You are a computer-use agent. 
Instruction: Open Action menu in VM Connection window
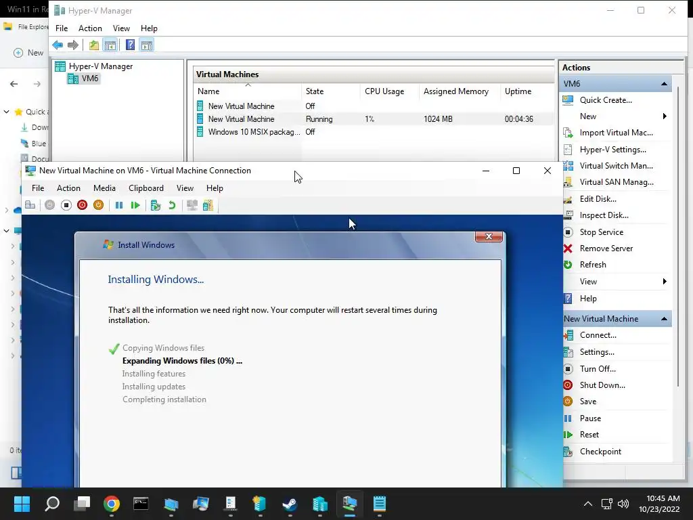coord(68,188)
